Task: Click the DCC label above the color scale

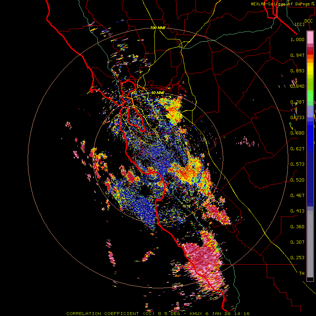Action: (x=308, y=21)
